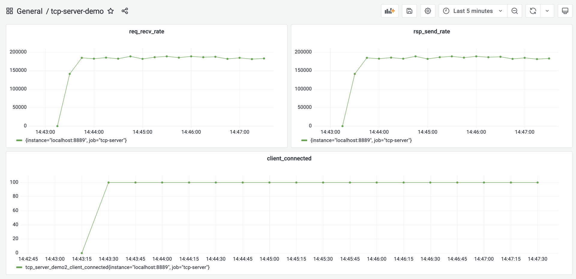Save the dashboard
Screen dimensions: 576x279
[409, 11]
